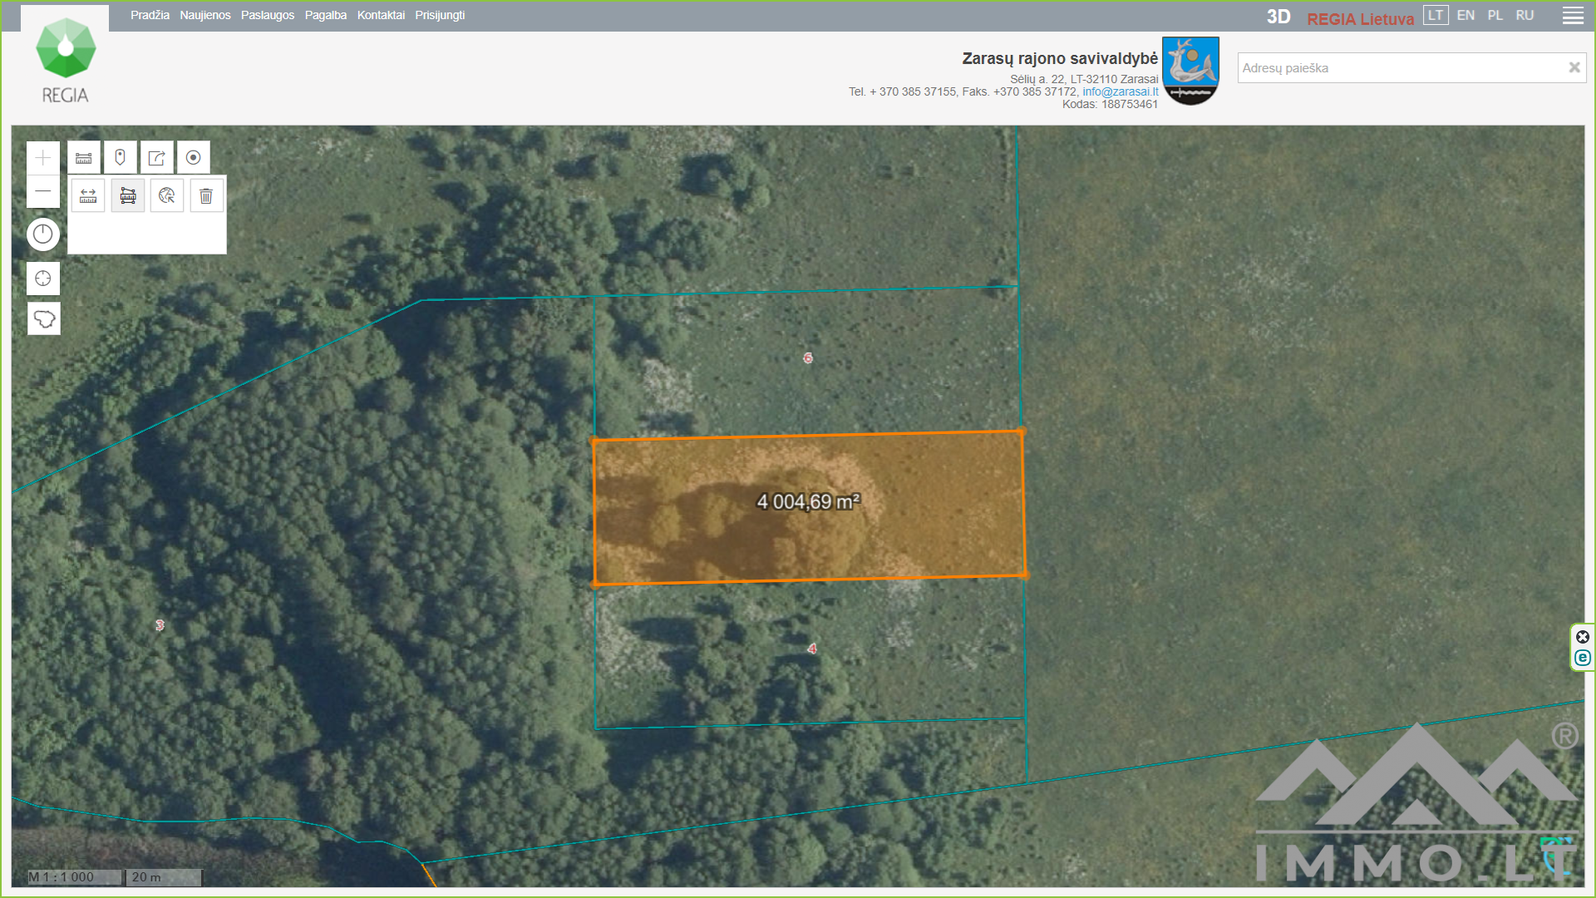Select the map pin marker tool
1596x898 pixels.
120,157
